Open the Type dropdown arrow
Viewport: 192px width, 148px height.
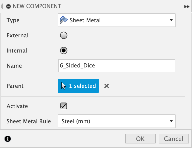(x=171, y=20)
